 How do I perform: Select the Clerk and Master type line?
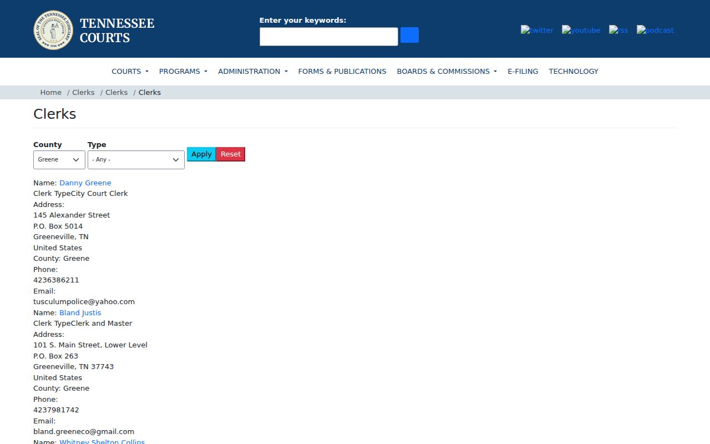point(83,323)
